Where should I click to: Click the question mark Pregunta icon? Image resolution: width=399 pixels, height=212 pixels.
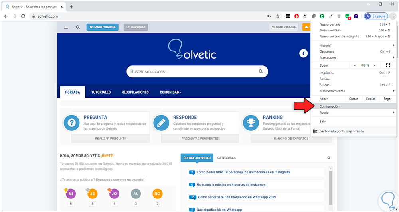point(72,123)
